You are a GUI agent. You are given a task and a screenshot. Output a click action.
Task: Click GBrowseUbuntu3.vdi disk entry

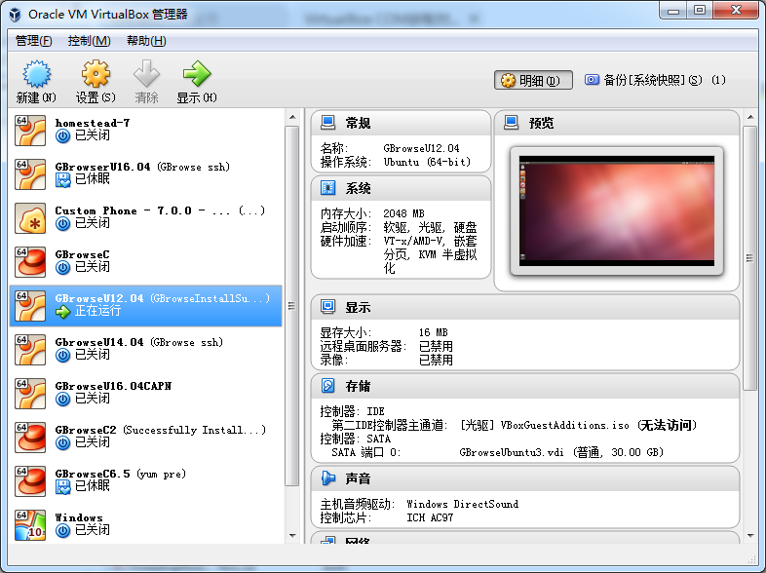561,452
